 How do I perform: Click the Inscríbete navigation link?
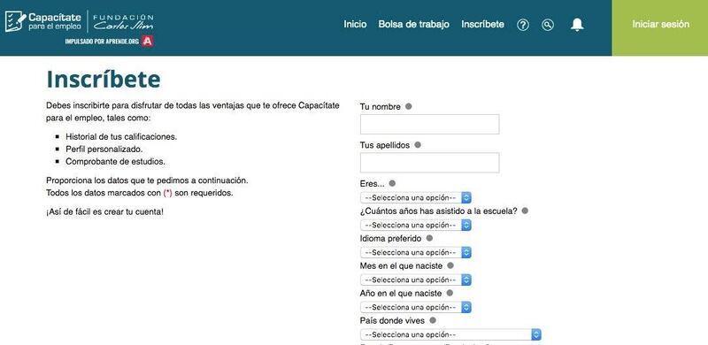click(482, 25)
